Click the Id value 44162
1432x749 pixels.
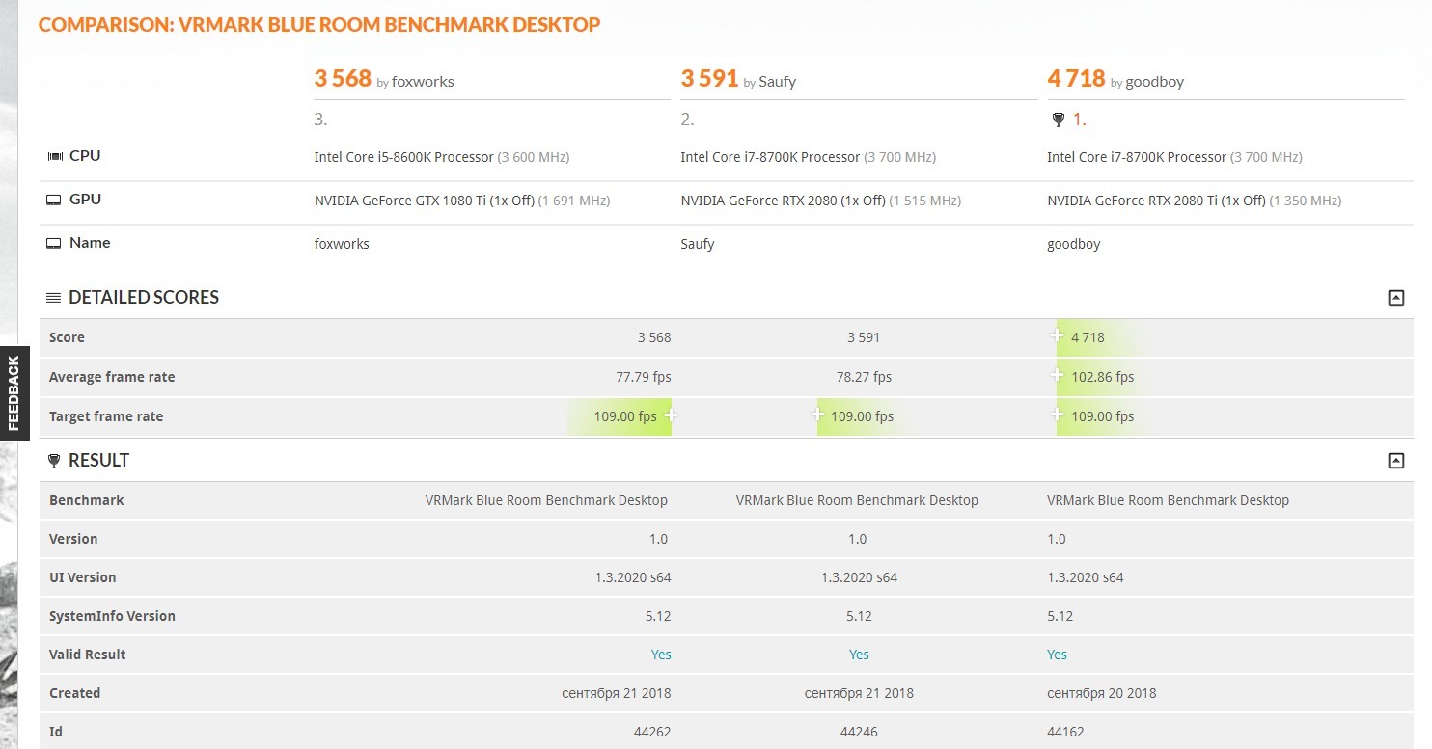tap(1066, 732)
